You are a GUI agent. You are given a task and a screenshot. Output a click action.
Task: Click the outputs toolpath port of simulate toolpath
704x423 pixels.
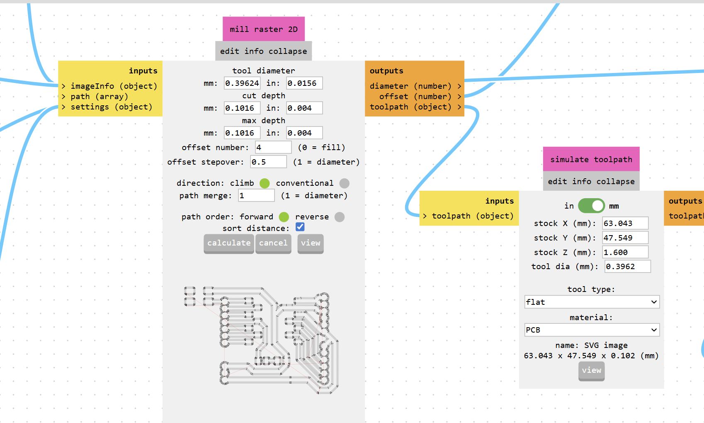[686, 216]
